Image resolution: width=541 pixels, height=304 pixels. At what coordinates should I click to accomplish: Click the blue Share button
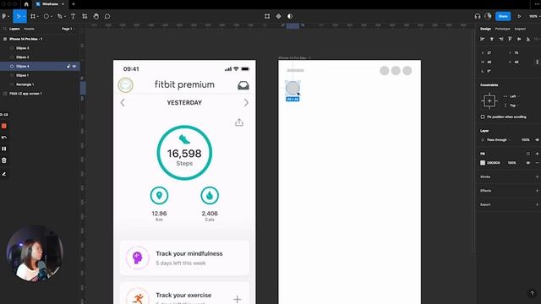point(503,16)
